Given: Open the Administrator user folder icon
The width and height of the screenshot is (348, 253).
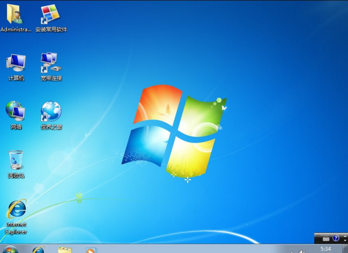Looking at the screenshot, I should pos(15,18).
